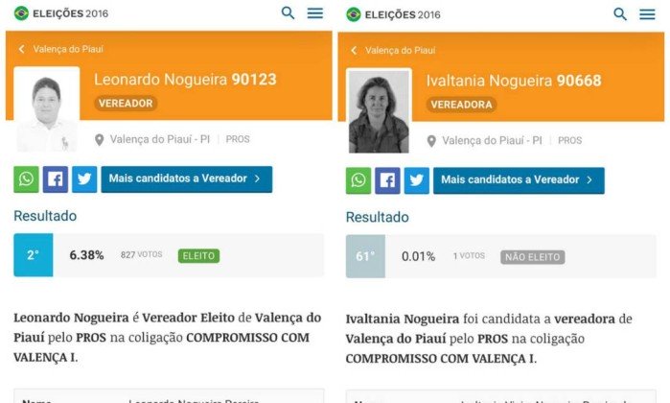Open hamburger menu on Ivaltania's page
Viewport: 670px width, 403px height.
647,14
